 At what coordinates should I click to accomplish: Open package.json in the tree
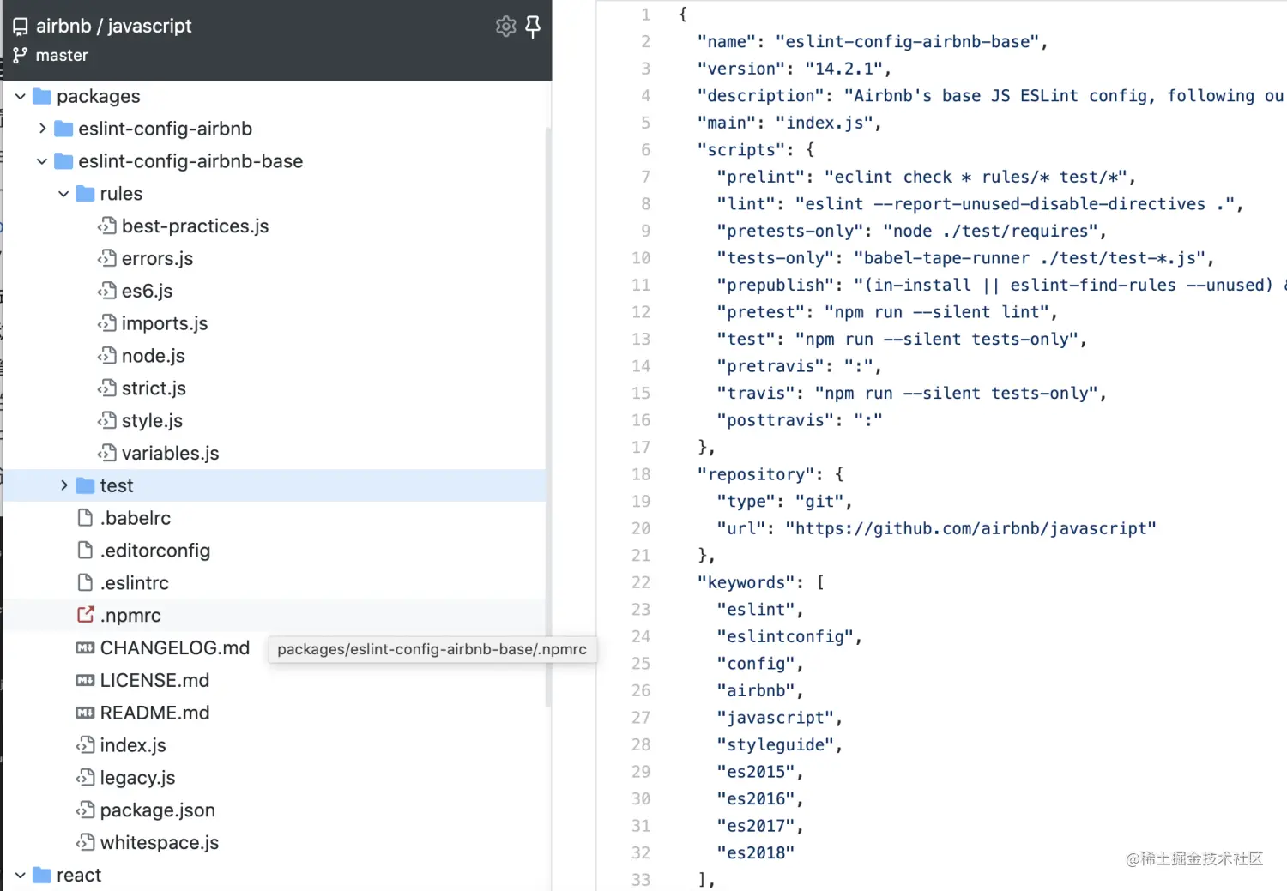click(x=157, y=810)
